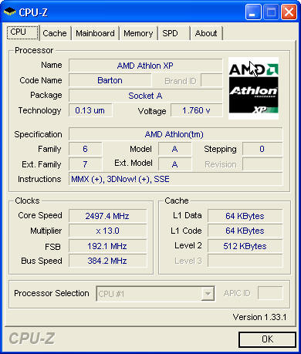Viewport: 301px width, 354px height.
Task: Click the AMD Athlon XP logo image
Action: tap(253, 88)
